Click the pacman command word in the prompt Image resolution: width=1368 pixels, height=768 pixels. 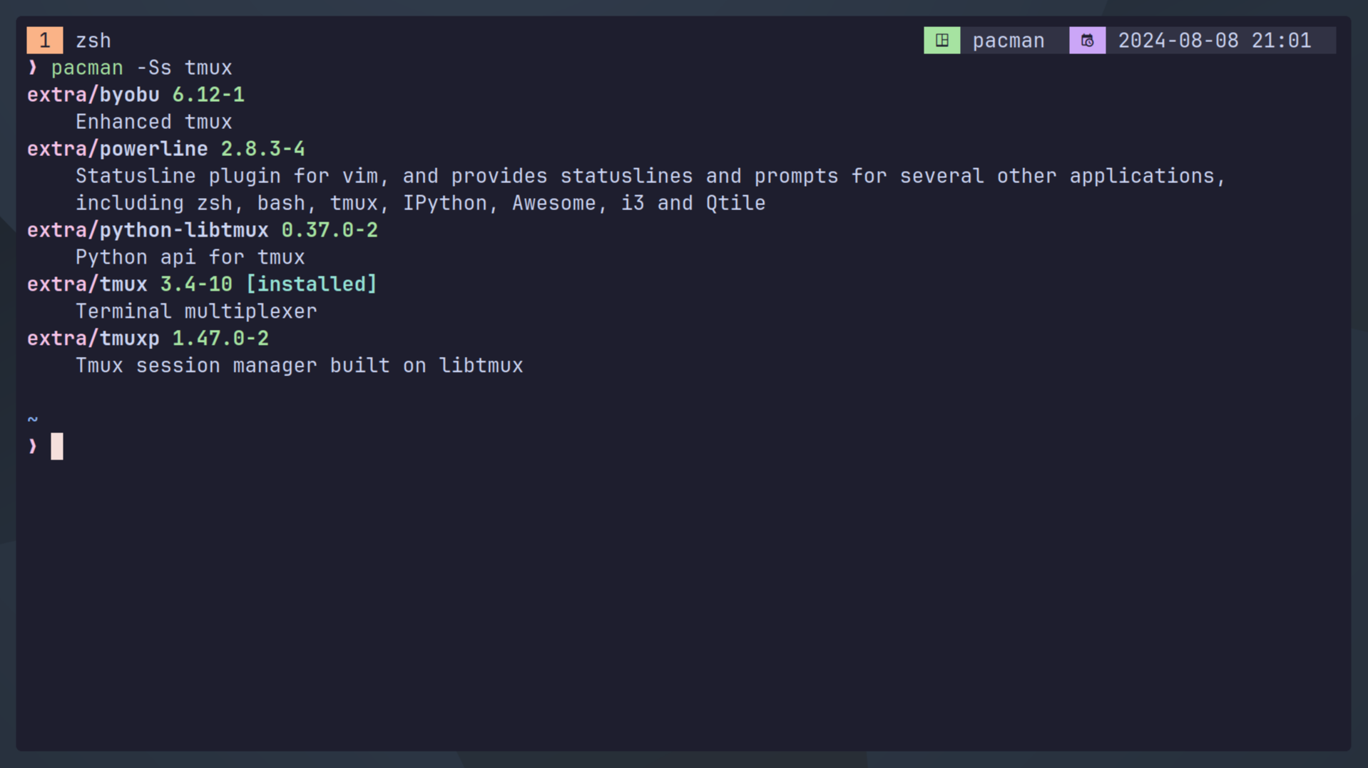pyautogui.click(x=87, y=68)
